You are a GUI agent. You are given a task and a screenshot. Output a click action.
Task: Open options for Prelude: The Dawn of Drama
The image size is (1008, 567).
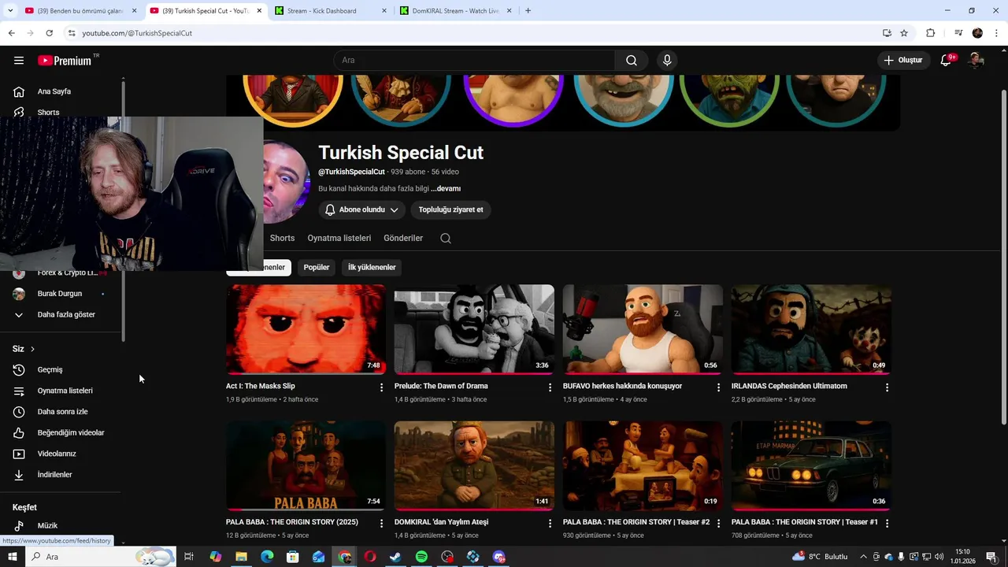coord(550,387)
